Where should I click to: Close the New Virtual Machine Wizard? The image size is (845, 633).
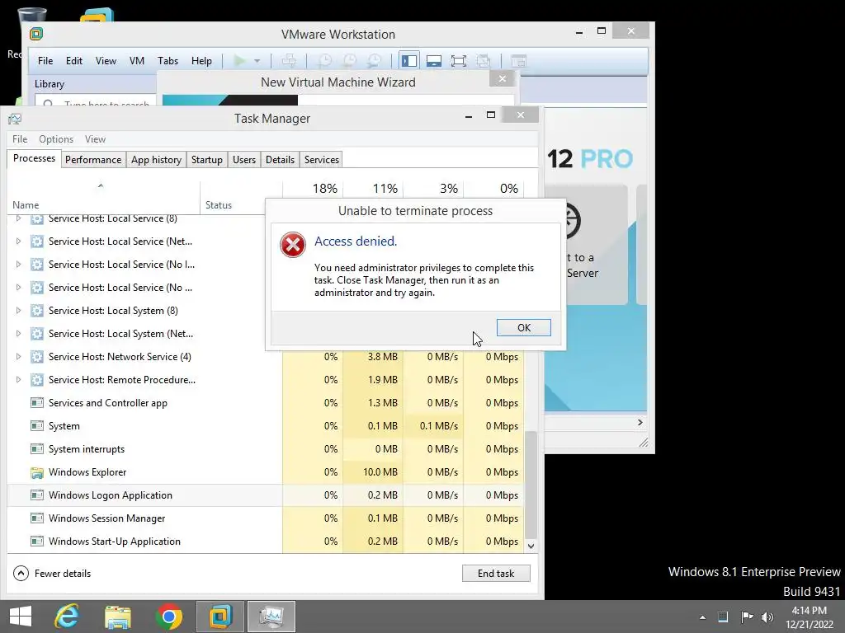coord(503,79)
